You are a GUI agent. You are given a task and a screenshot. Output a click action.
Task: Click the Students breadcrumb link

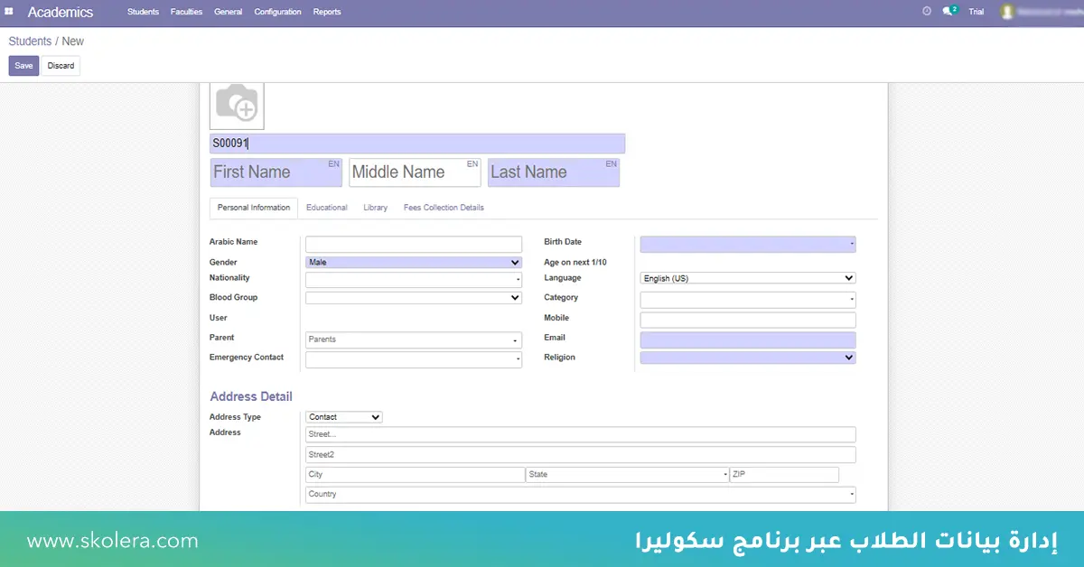click(28, 41)
